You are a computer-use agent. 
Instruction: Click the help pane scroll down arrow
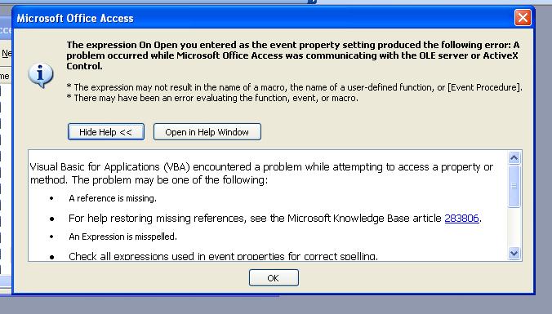pos(514,253)
